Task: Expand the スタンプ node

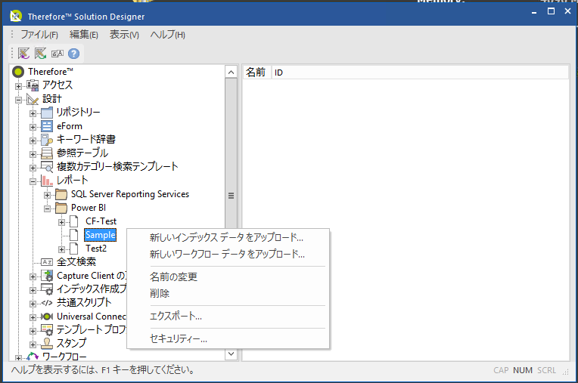Action: [x=33, y=344]
